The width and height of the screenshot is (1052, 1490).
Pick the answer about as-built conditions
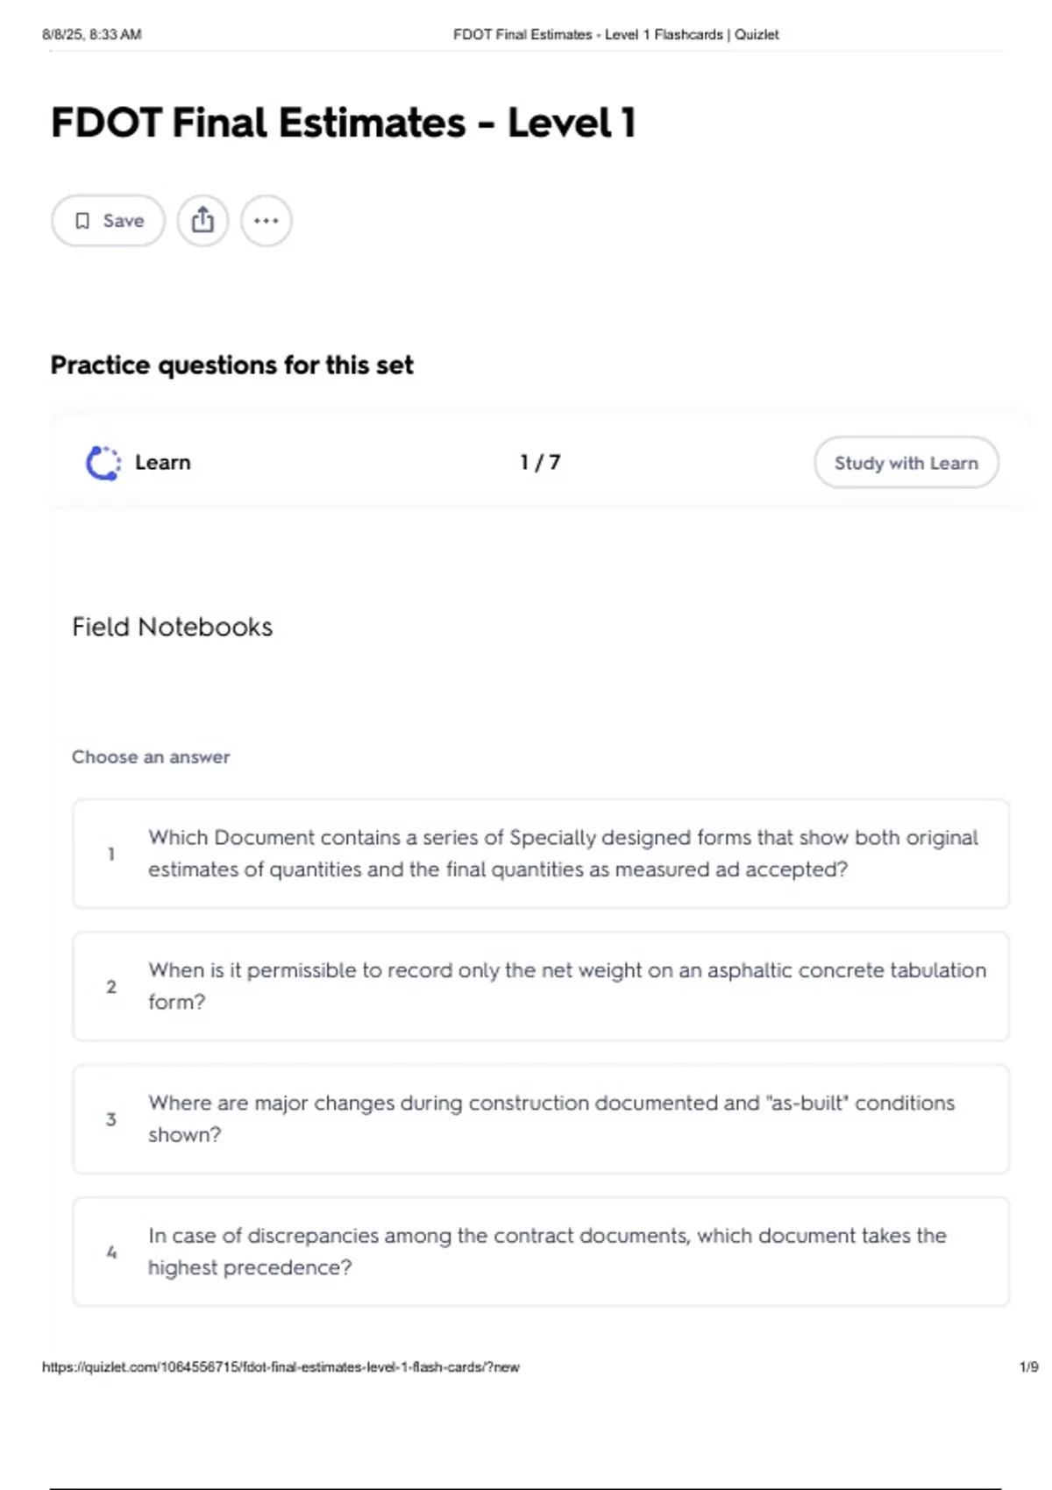tap(541, 1119)
